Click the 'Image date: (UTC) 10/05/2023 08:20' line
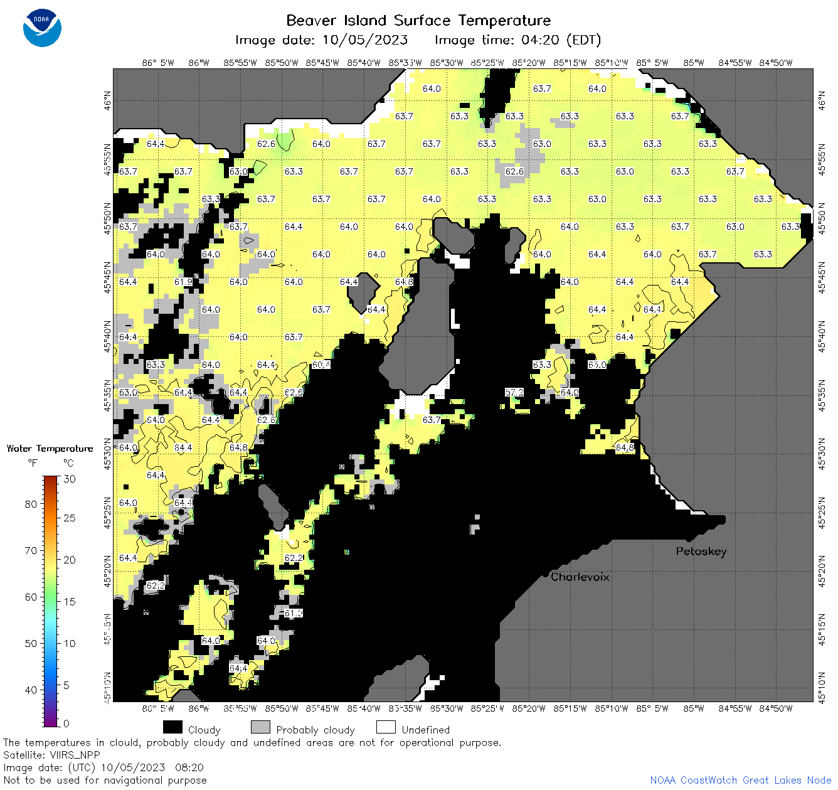 103,767
